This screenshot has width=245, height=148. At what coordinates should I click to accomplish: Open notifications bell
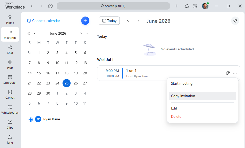click(x=187, y=6)
